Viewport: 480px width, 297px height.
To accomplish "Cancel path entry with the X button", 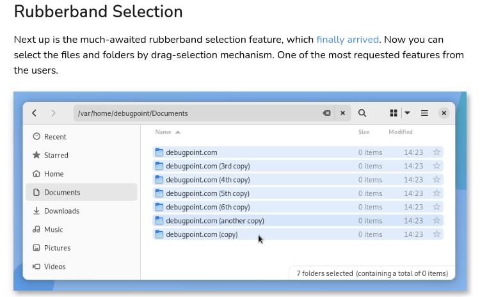I will (343, 113).
